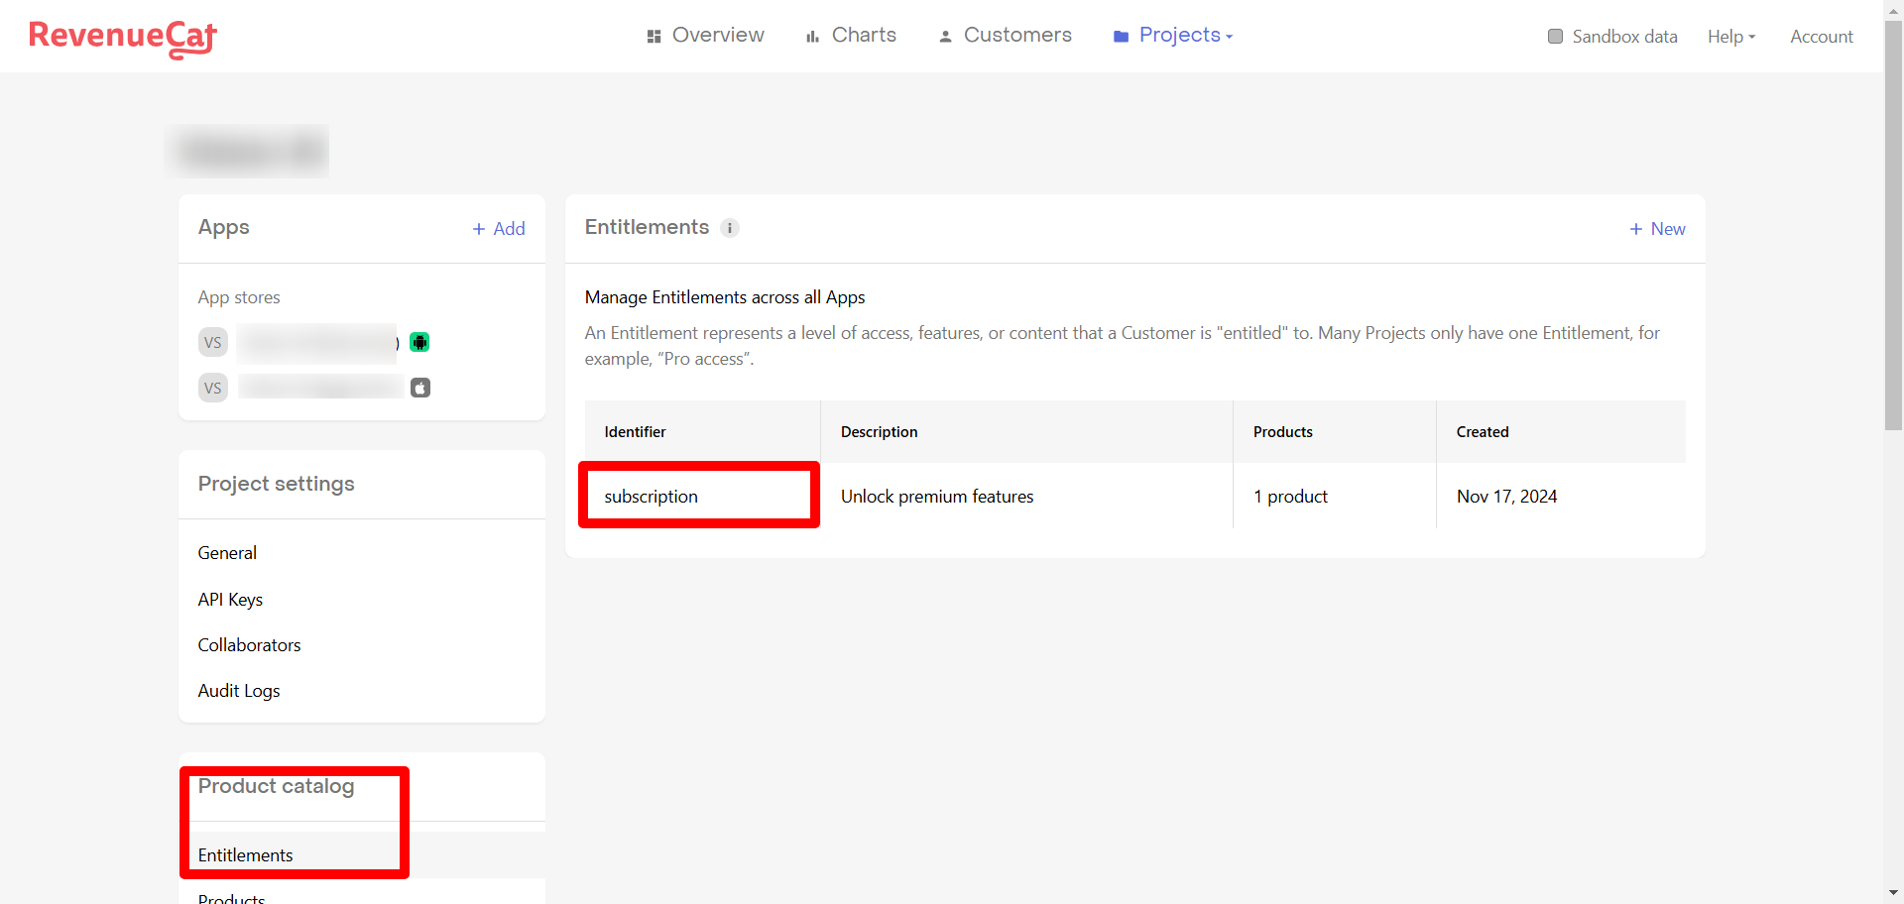Click the second VS app avatar
Image resolution: width=1904 pixels, height=904 pixels.
(x=213, y=389)
